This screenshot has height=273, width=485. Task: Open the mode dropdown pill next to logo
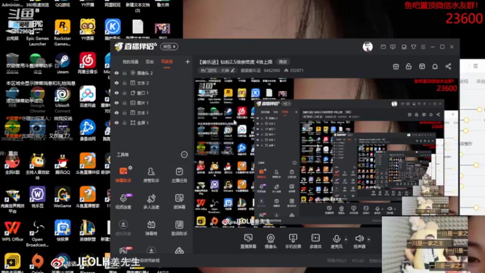169,47
